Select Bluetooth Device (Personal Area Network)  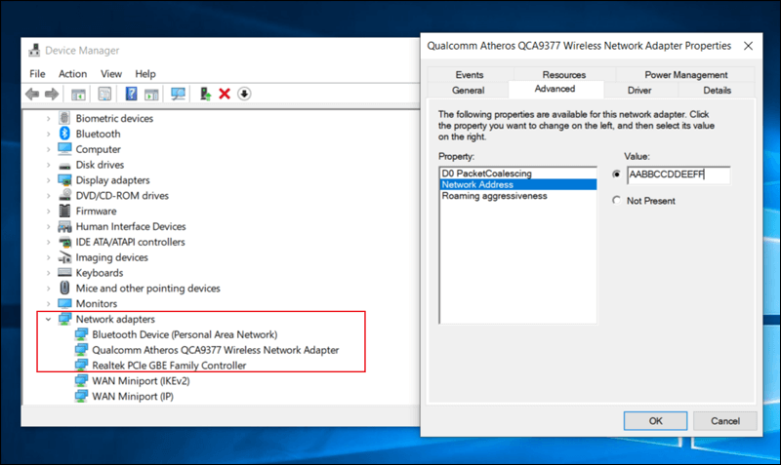coord(185,334)
